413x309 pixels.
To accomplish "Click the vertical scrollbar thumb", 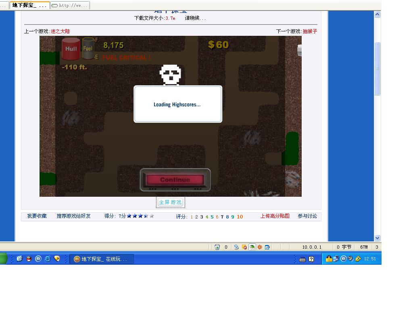I will [377, 68].
